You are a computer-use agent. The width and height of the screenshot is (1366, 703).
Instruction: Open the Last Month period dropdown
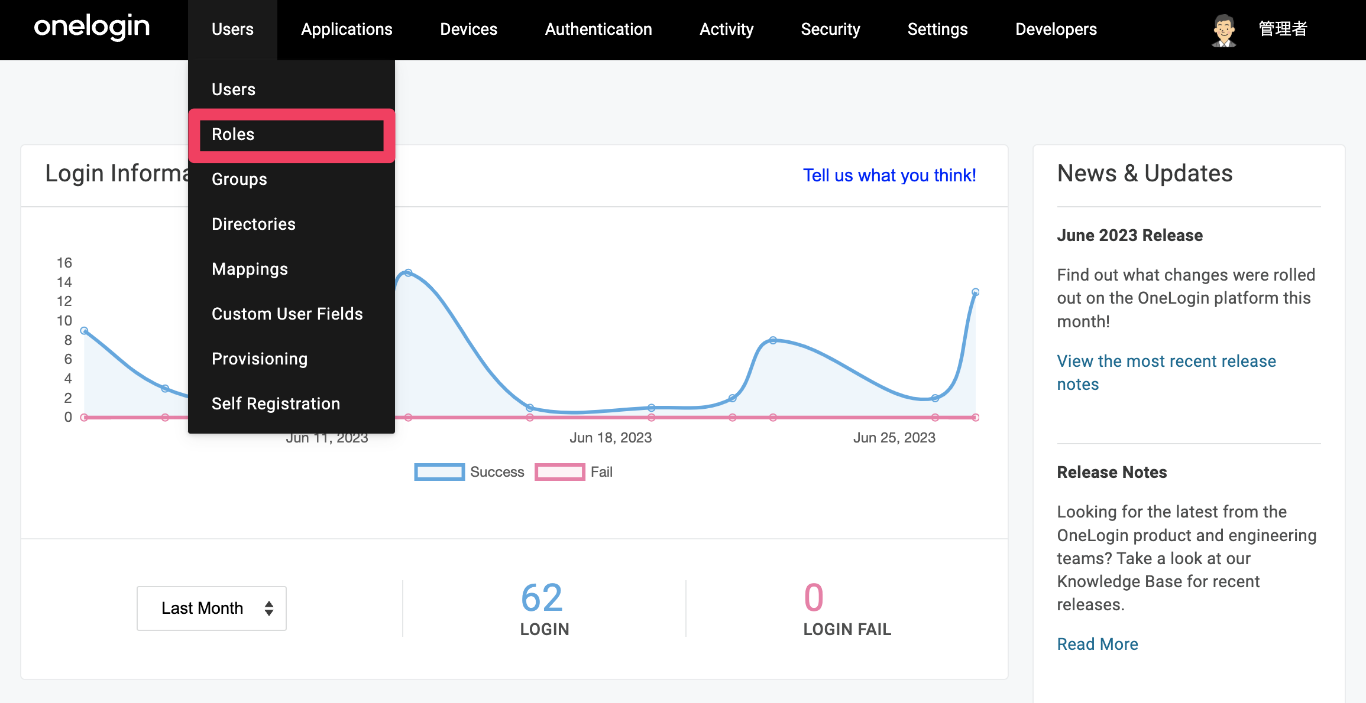[x=212, y=608]
